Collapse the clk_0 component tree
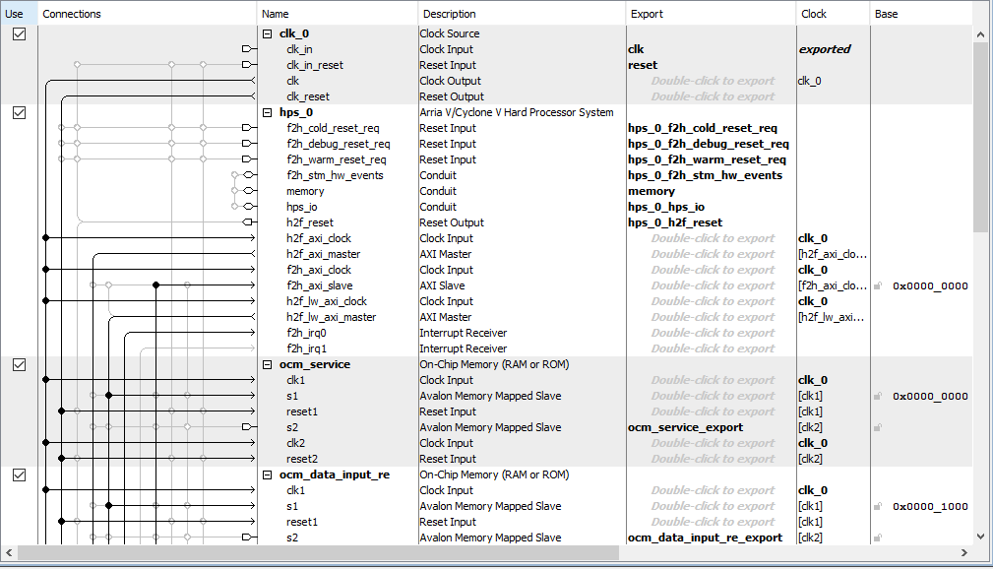Screen dimensions: 993x569 pyautogui.click(x=268, y=33)
